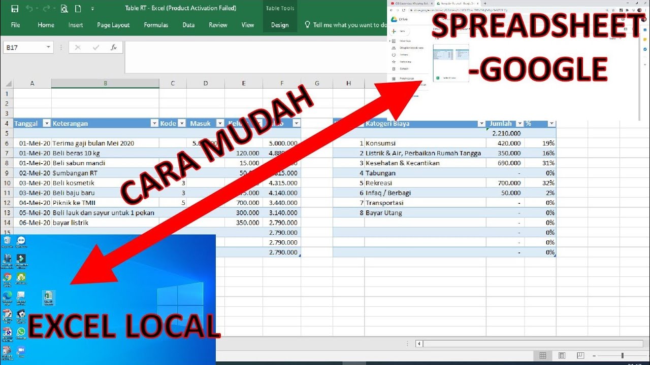Open the Formulas ribbon tab
Screen dimensions: 650x365
coord(156,25)
